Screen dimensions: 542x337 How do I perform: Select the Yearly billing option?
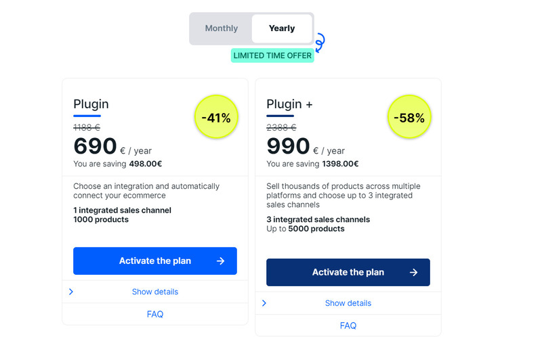click(282, 28)
